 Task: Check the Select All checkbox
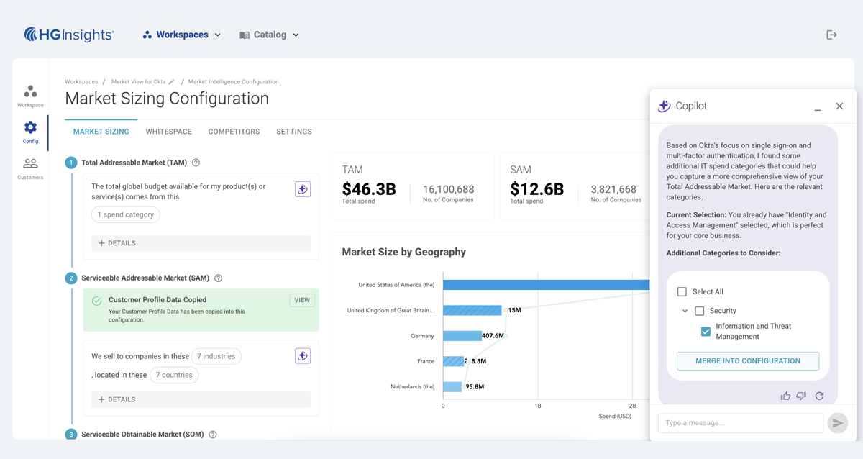click(682, 292)
